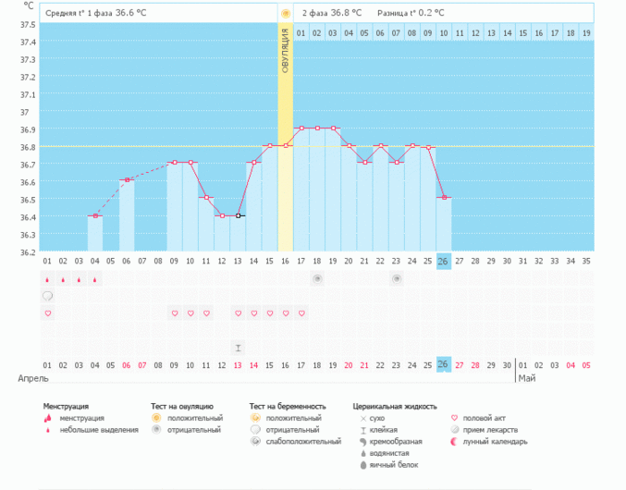This screenshot has height=490, width=626.
Task: Click the 36.5 temperature point on day 26
Action: [x=444, y=198]
